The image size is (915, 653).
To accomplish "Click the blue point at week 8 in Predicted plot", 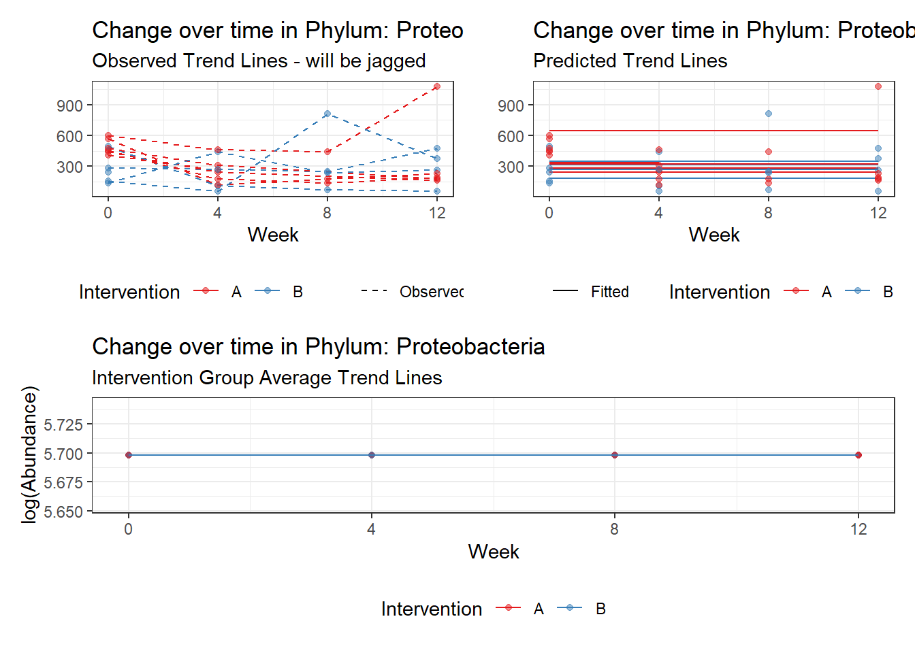I will coord(769,114).
